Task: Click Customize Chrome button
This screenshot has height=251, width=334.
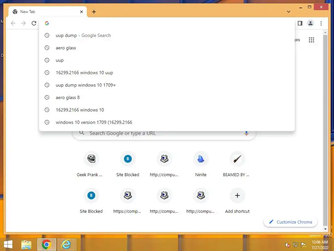Action: [x=290, y=222]
